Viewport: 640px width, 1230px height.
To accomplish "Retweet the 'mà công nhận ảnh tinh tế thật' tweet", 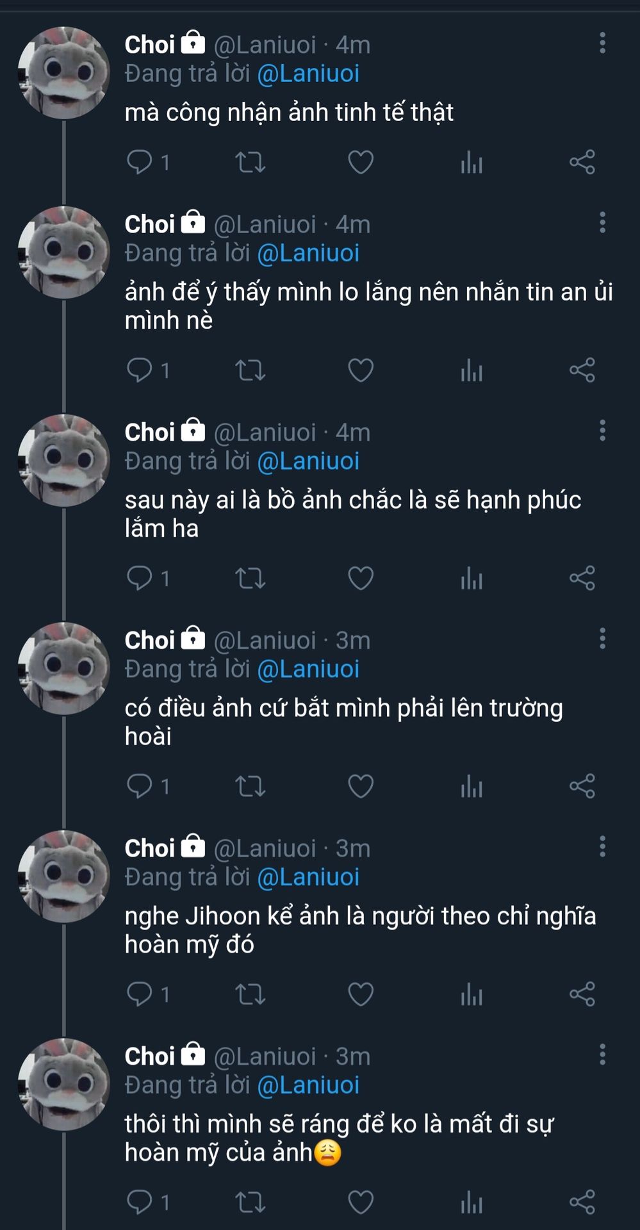I will [x=250, y=162].
